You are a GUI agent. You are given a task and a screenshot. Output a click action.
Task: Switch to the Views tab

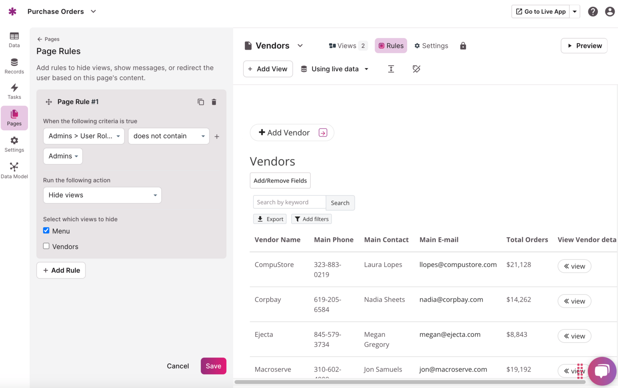(347, 46)
